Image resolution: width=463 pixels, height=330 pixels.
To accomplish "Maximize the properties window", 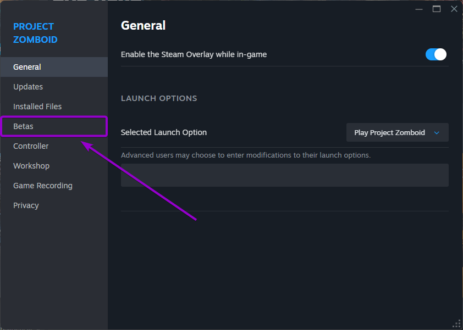I will (437, 9).
